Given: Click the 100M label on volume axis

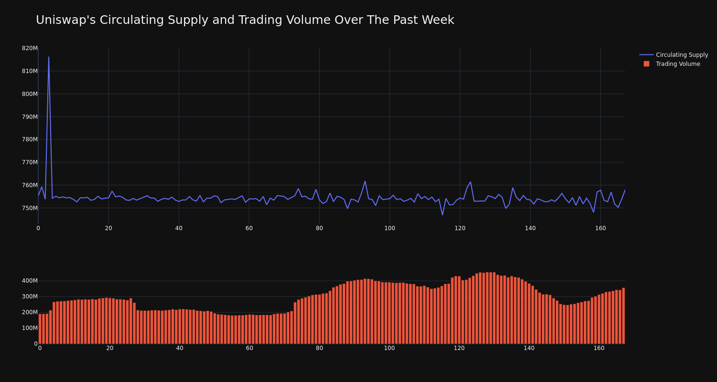Looking at the screenshot, I should pos(29,328).
